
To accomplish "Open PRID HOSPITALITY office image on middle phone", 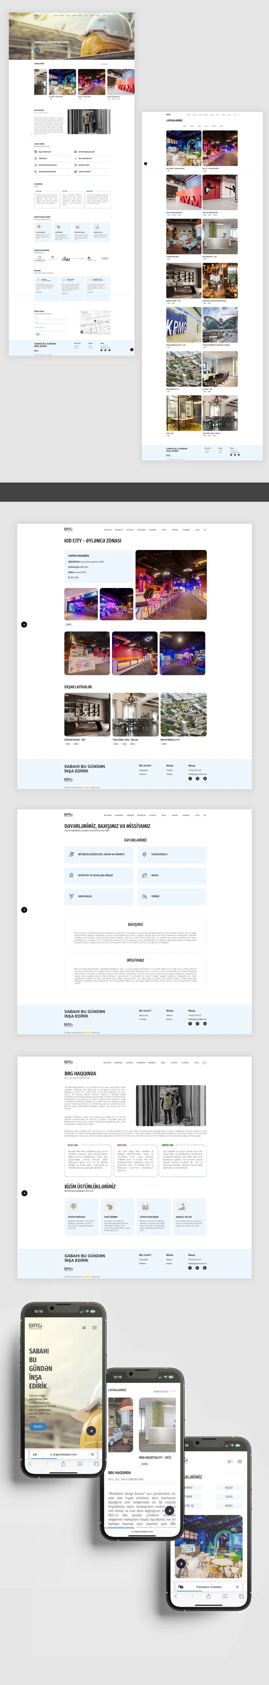I will click(157, 1425).
